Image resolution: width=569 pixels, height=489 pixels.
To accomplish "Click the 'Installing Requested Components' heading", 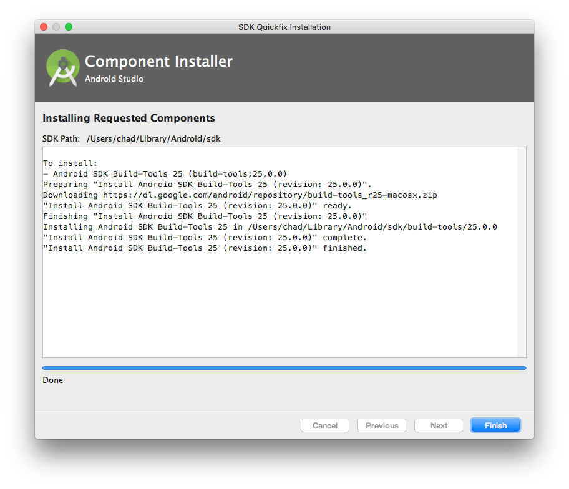I will pos(129,119).
